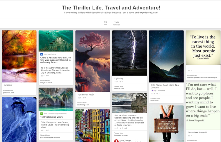
Task: Click the YourAmazingPlaces source favicon
Action: tap(42, 114)
